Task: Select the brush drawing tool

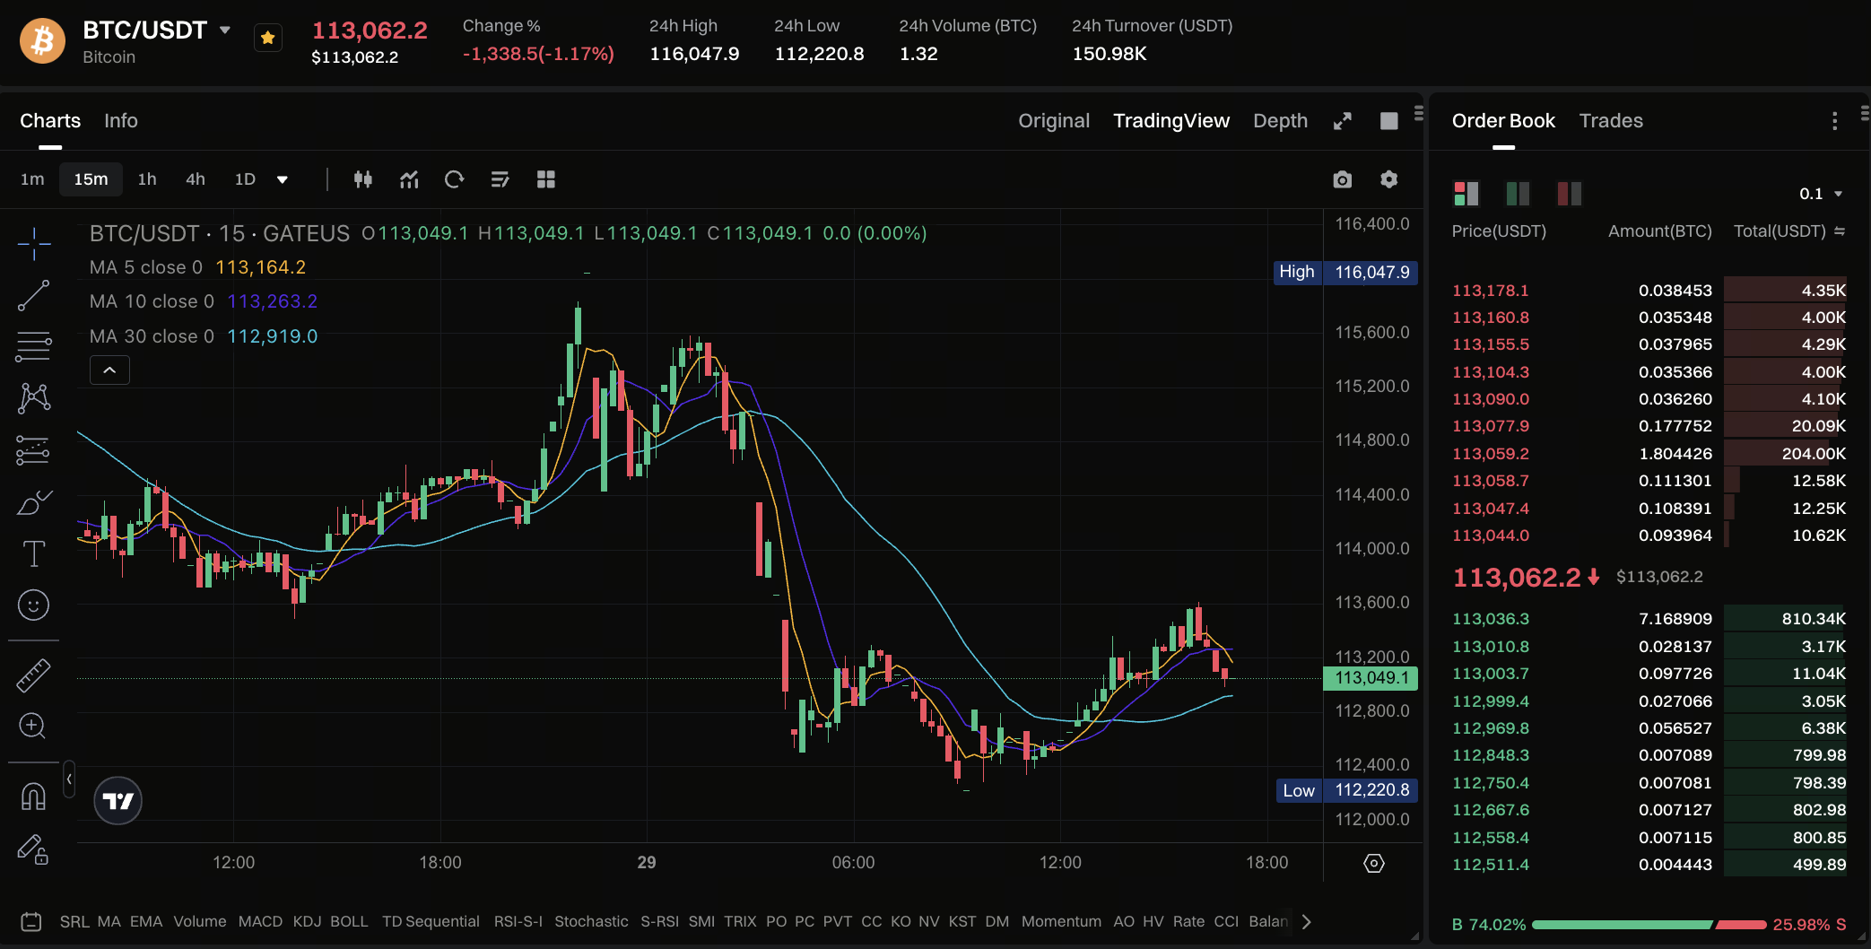Action: [33, 502]
